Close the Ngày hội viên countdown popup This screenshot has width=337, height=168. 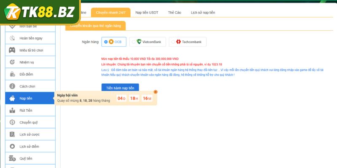[155, 92]
